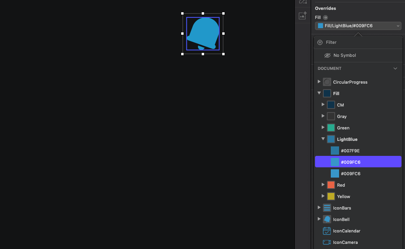This screenshot has height=249, width=405.
Task: Click the insert image icon in sidebar
Action: (303, 15)
